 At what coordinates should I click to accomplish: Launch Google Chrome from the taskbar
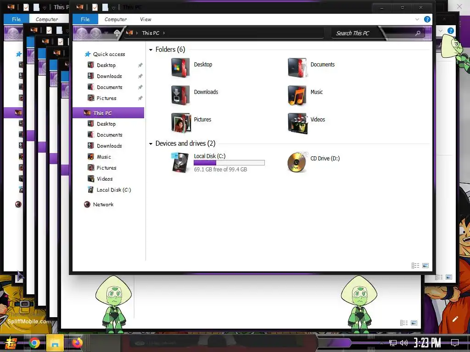click(x=34, y=343)
